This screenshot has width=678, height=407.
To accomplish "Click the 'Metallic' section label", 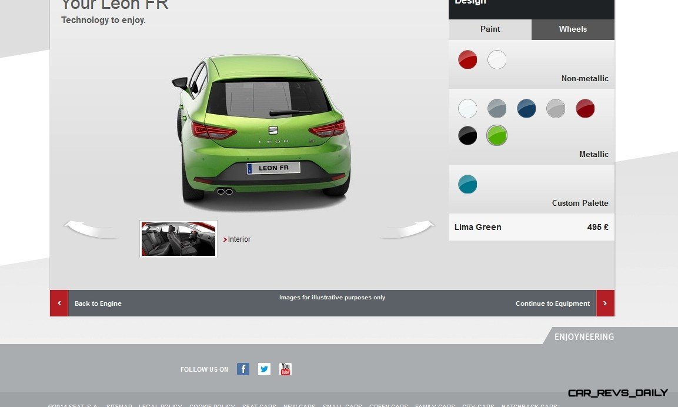I will 594,155.
